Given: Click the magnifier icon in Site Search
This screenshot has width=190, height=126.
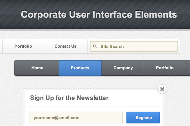Looking at the screenshot, I should pos(95,46).
